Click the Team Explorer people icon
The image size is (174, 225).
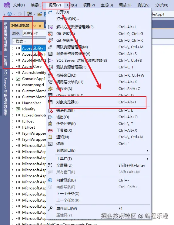[50, 47]
